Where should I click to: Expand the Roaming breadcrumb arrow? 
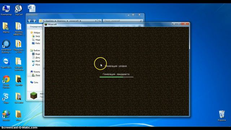point(67,21)
